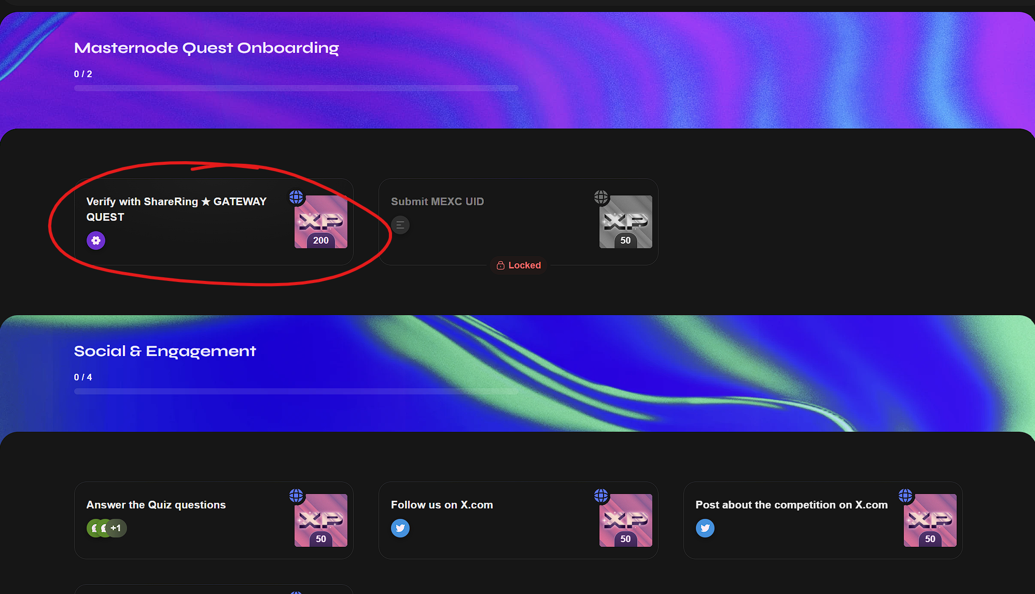Click Social & Engagement section heading
The image size is (1035, 594).
coord(165,351)
